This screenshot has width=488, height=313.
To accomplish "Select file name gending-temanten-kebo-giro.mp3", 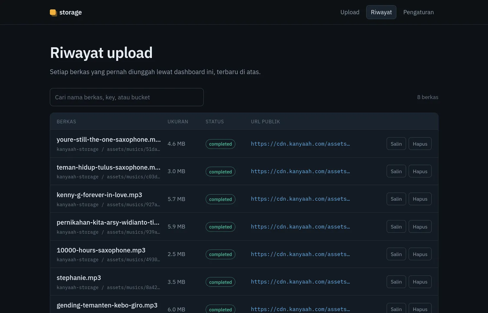I will (107, 305).
